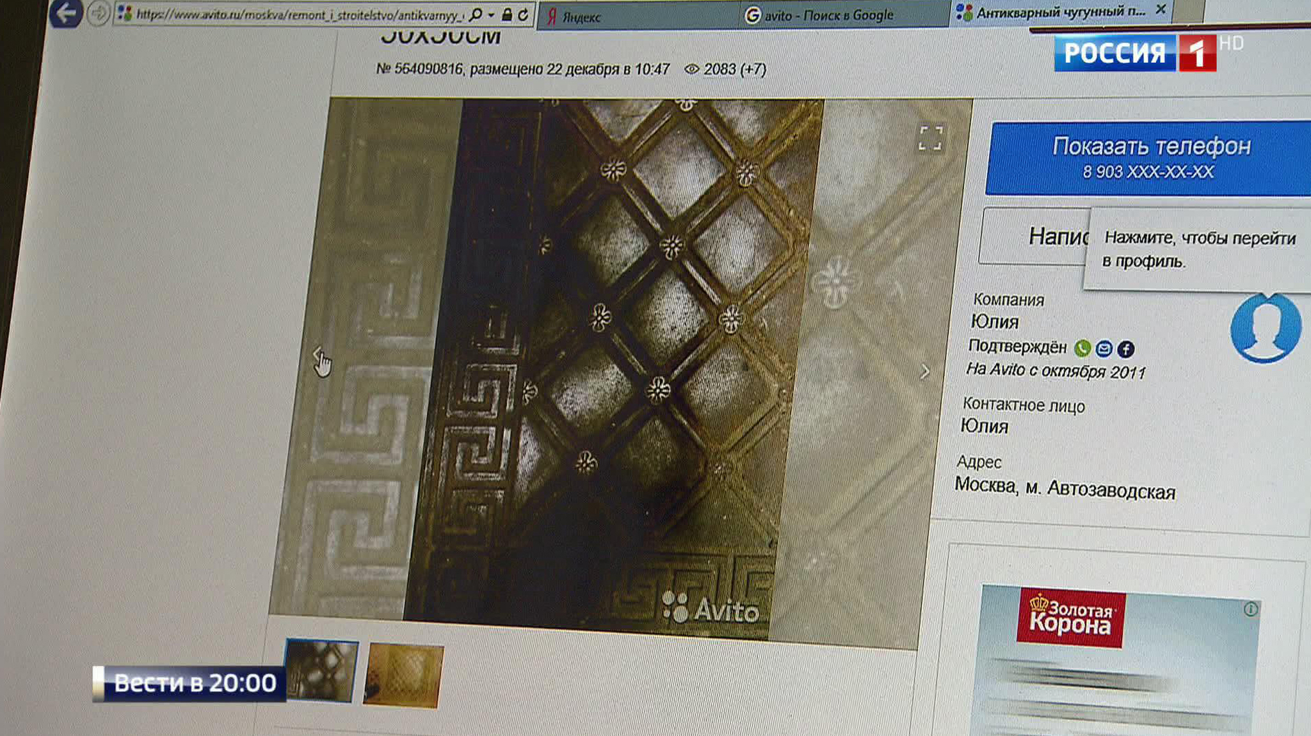Select the first dark tile thumbnail
Viewport: 1311px width, 736px height.
(x=322, y=671)
